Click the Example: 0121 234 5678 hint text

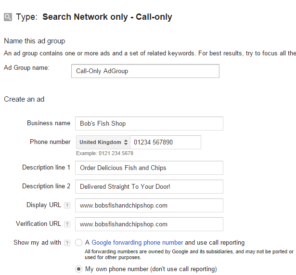click(x=105, y=153)
